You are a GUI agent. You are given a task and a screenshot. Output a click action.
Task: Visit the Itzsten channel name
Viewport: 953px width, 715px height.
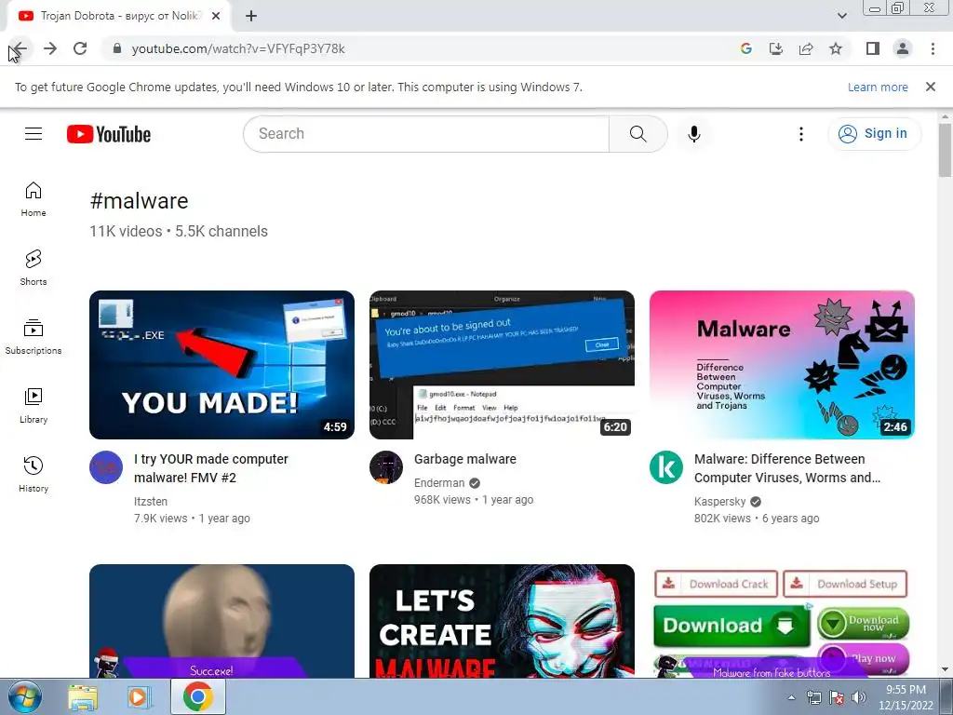151,502
